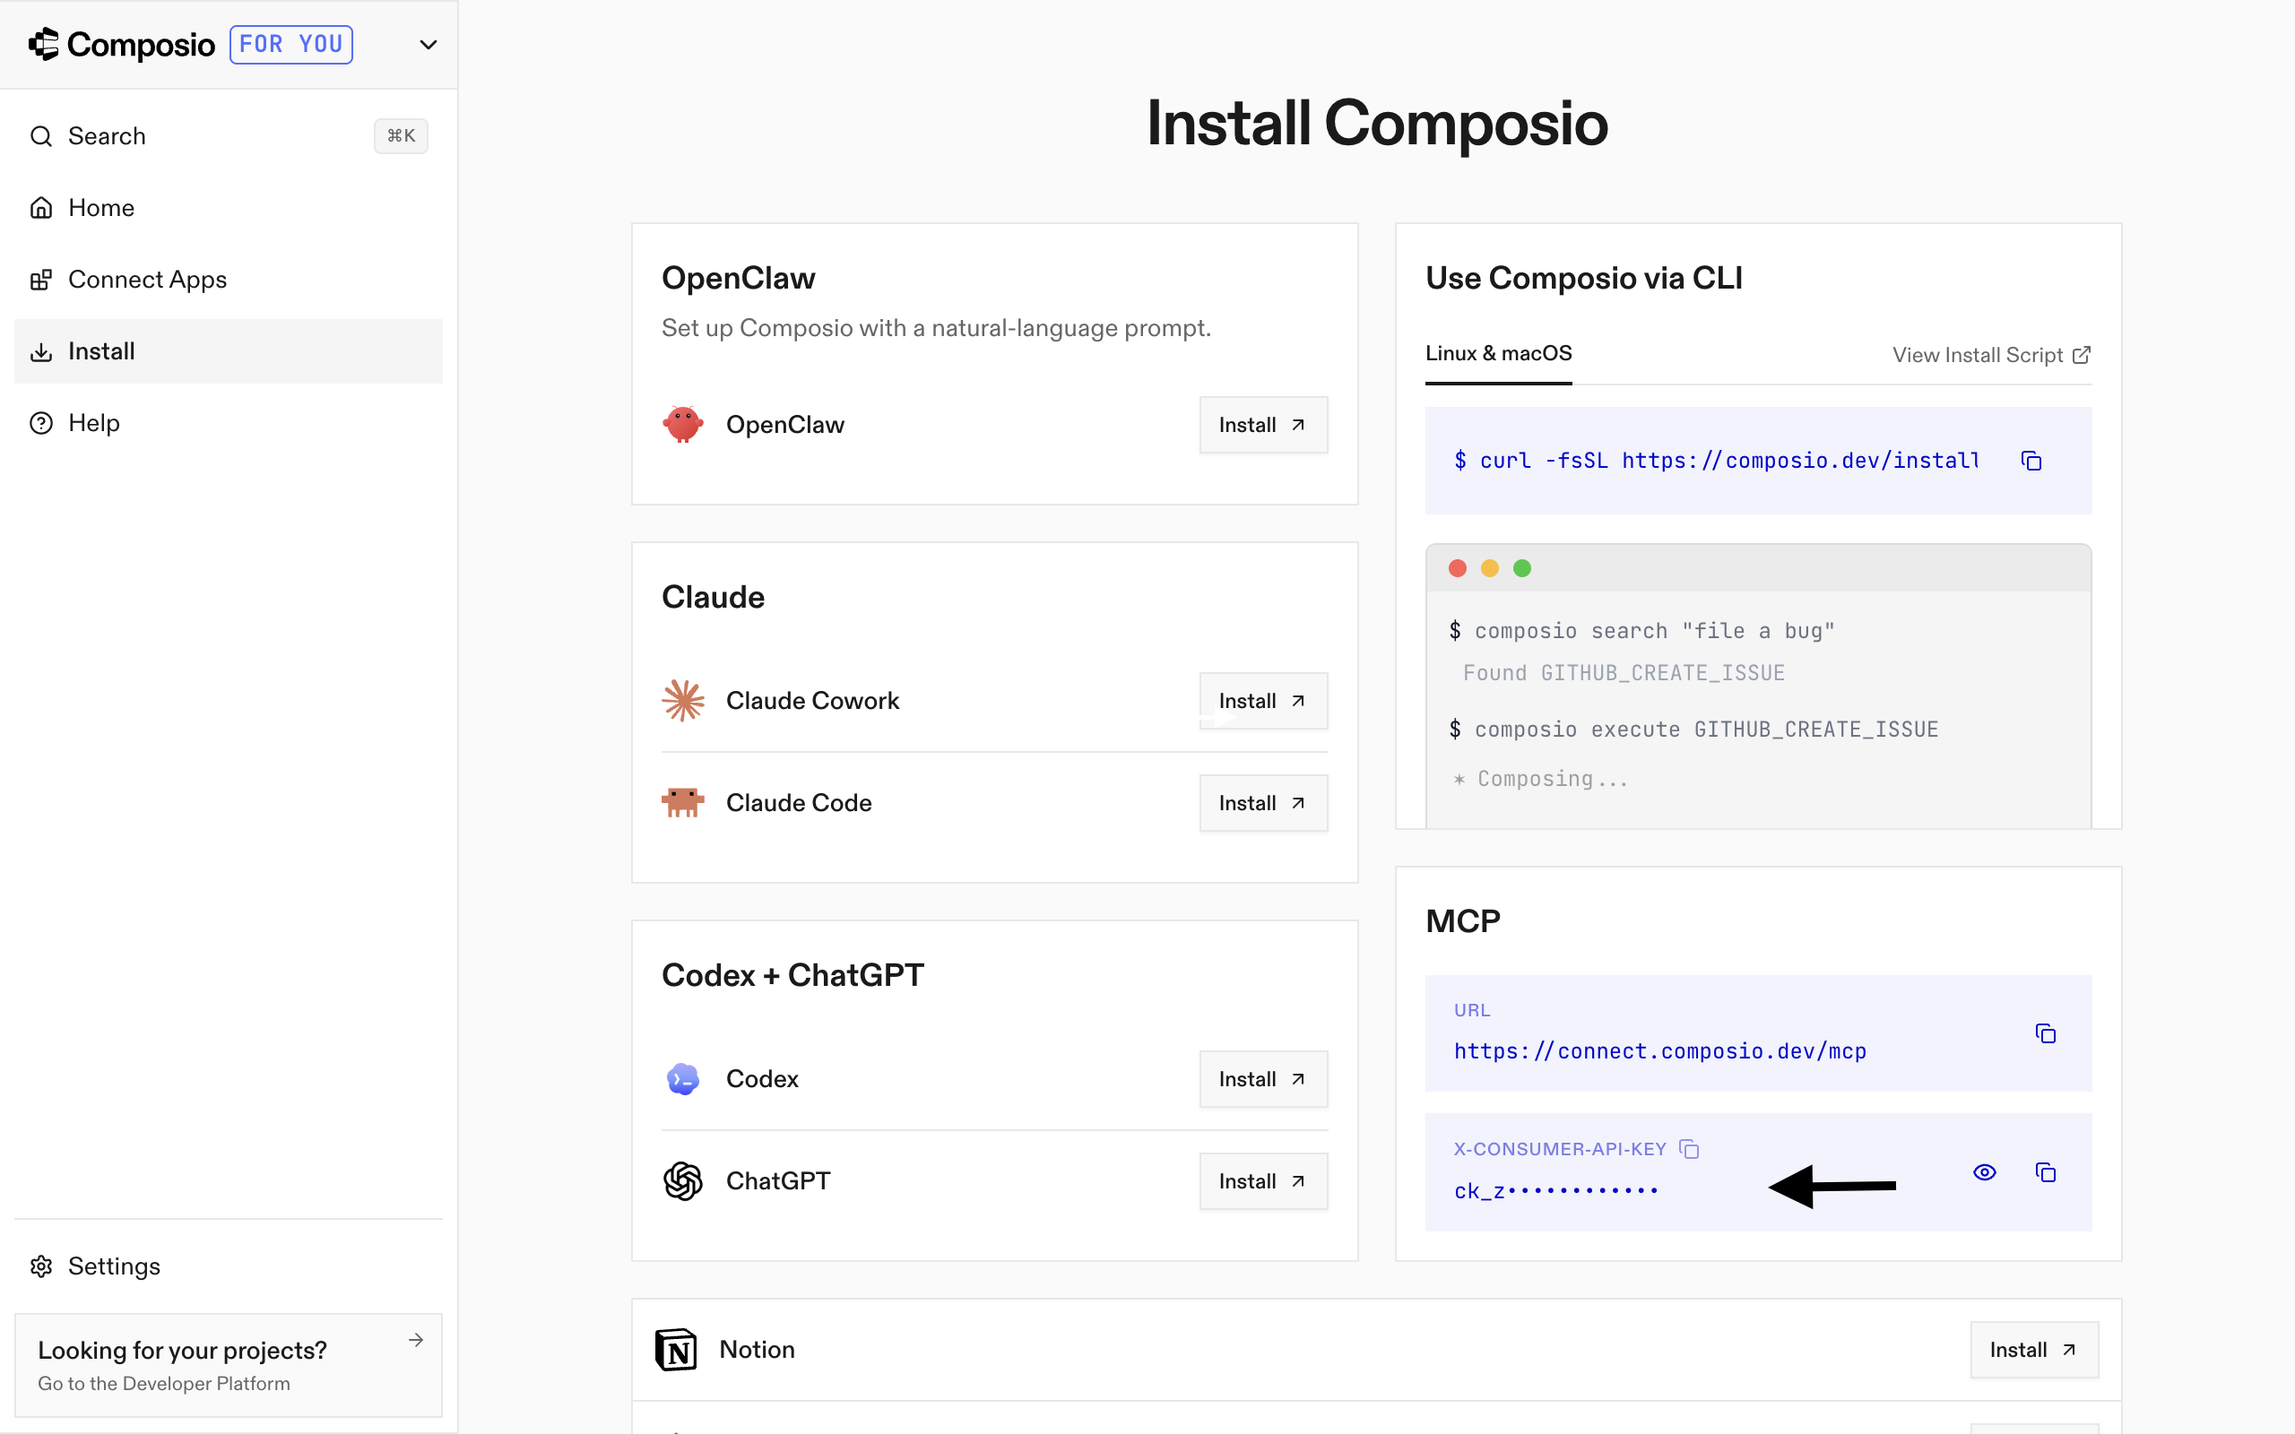
Task: Copy the X-CONSUMER-API-KEY header name
Action: click(x=1689, y=1150)
